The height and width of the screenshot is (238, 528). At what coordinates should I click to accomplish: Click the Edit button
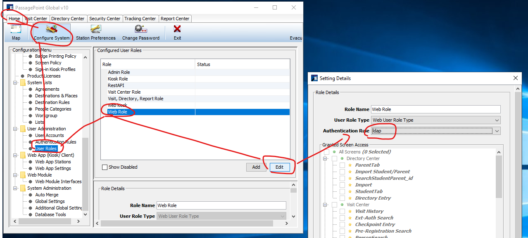pos(279,167)
